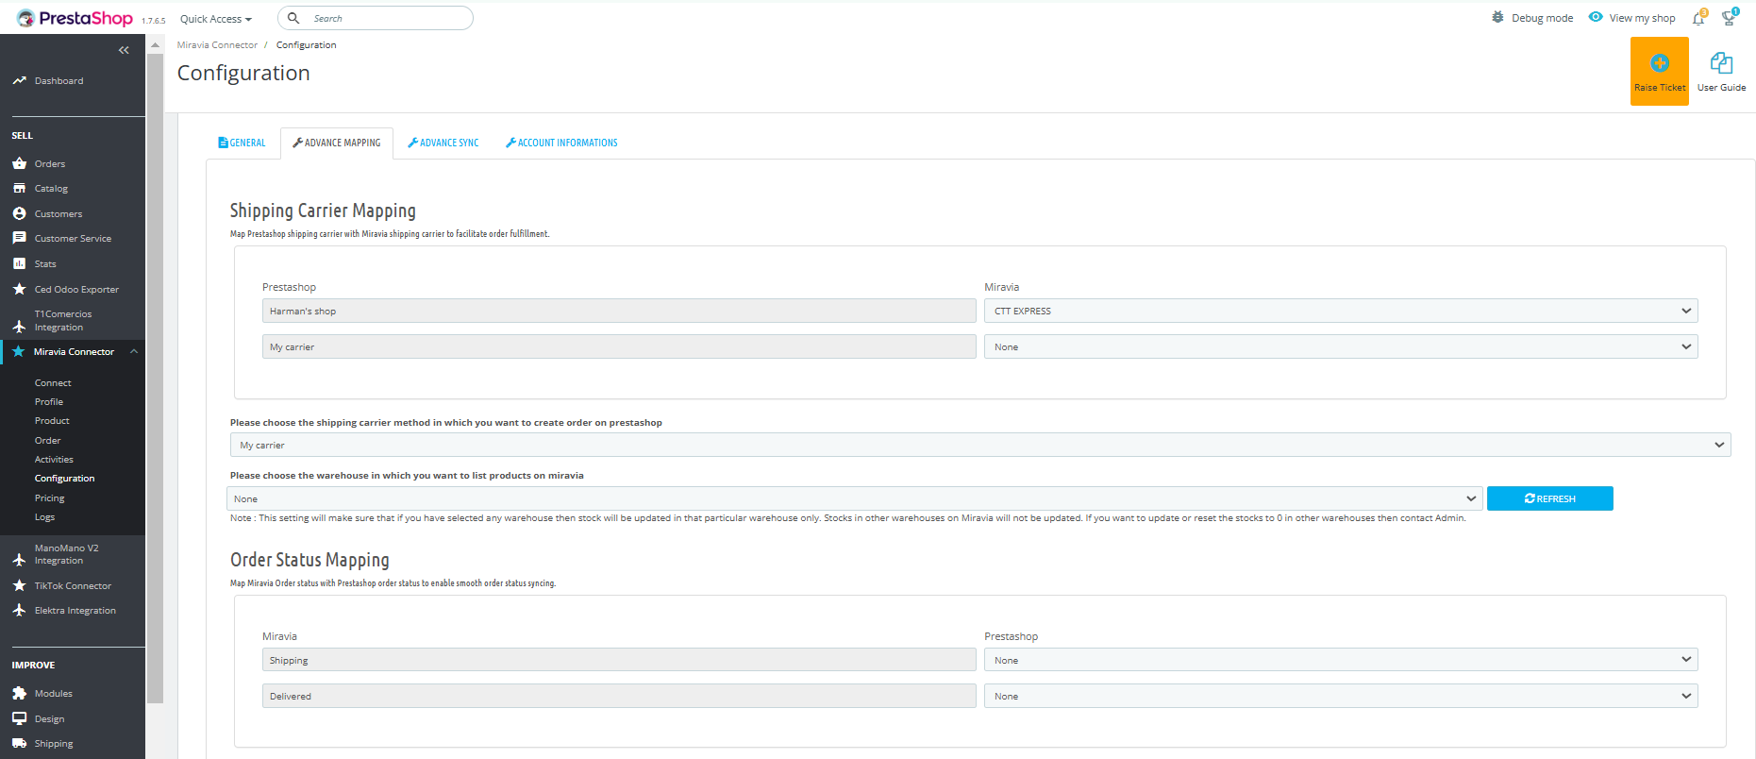Open Activities under Miravia Connector
Screen dimensions: 1756x759
tap(54, 459)
